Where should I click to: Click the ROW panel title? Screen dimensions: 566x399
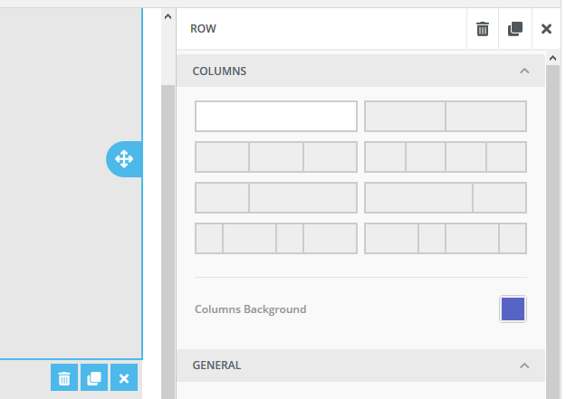203,29
